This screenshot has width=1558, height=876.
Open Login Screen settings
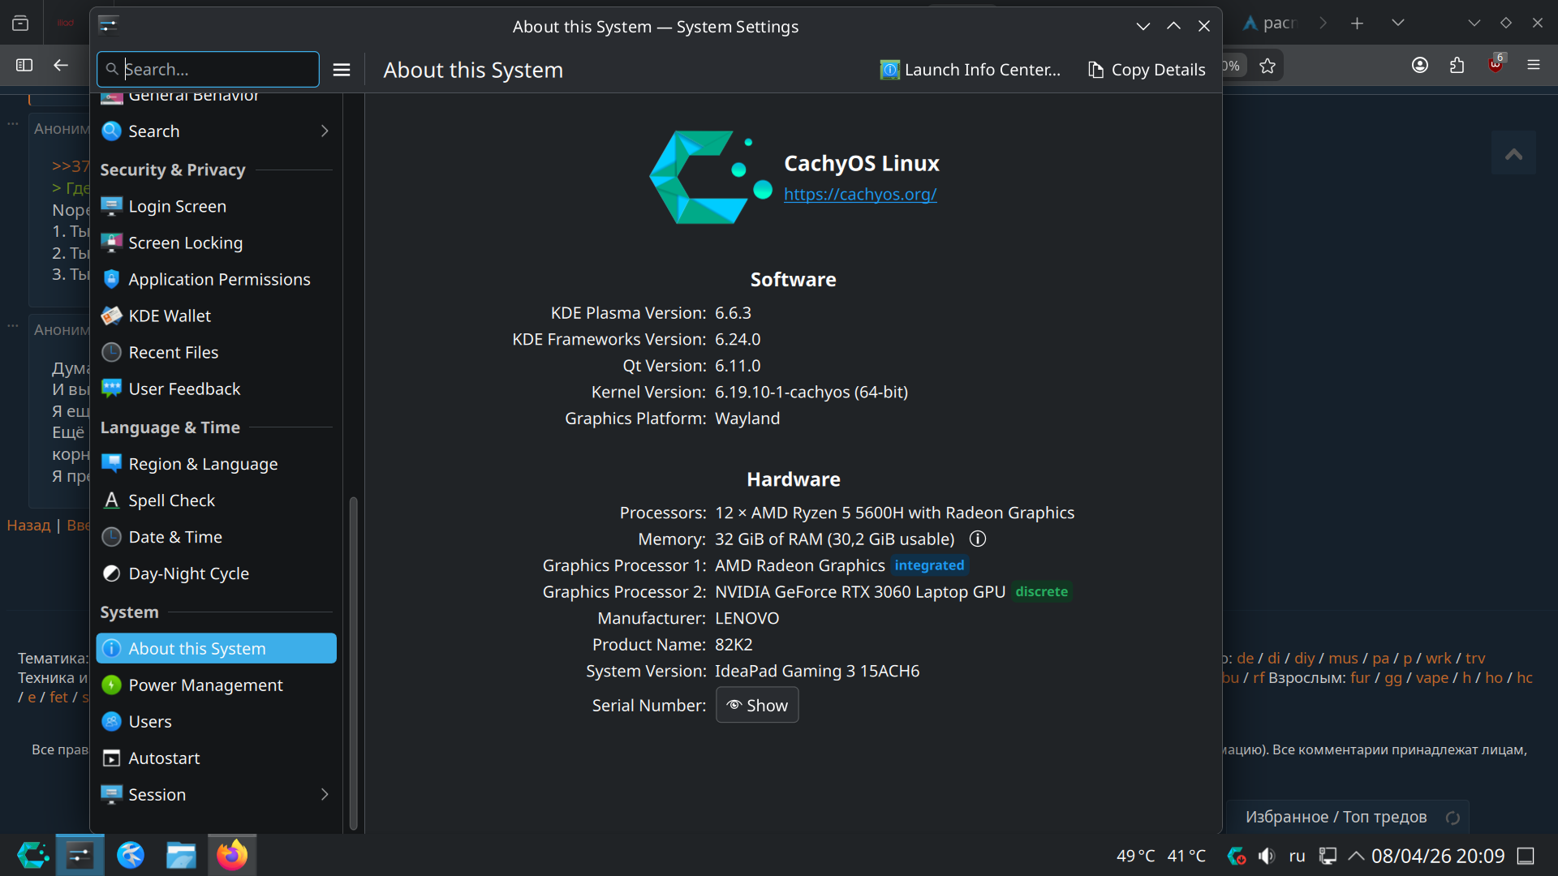click(215, 206)
